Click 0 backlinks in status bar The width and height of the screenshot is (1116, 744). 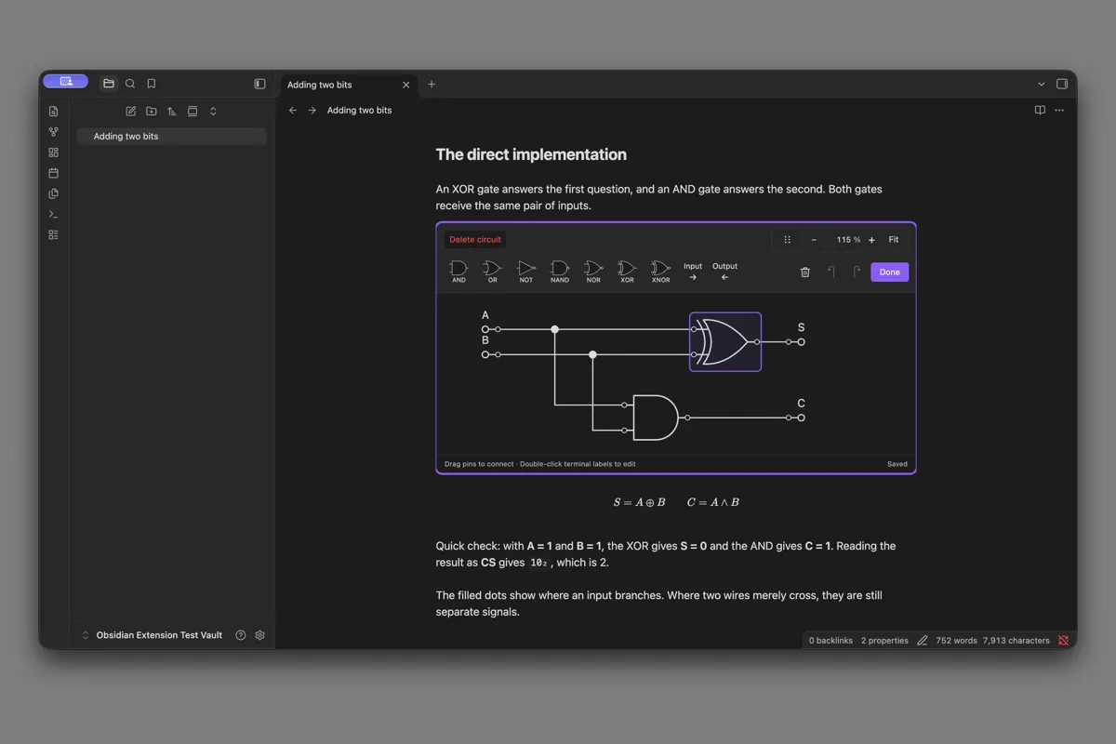(x=830, y=641)
